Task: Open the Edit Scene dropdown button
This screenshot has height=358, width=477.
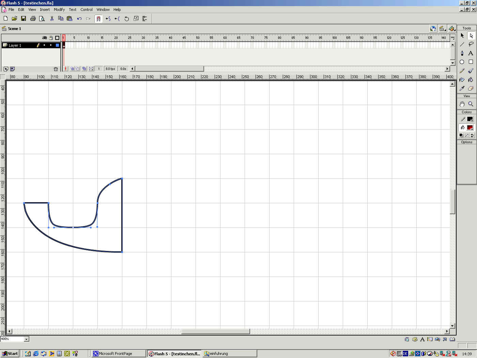Action: 442,29
